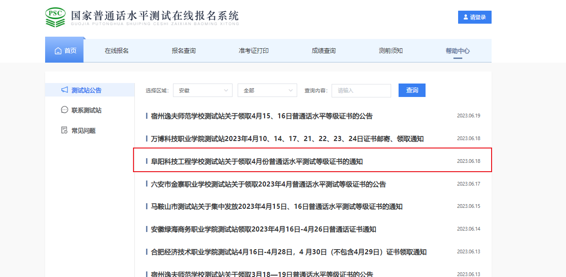
Task: Click the user icon in login button
Action: click(466, 17)
